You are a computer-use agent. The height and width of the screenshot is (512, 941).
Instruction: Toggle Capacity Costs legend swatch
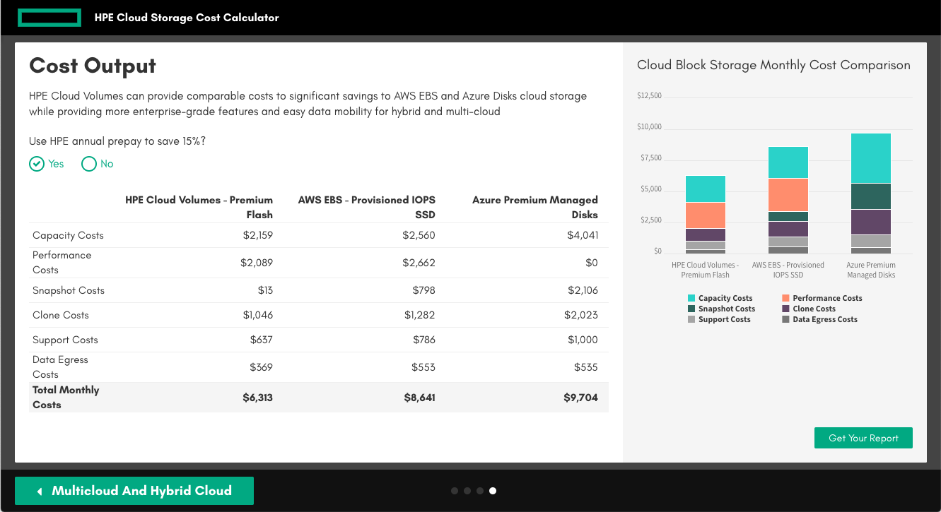click(691, 299)
